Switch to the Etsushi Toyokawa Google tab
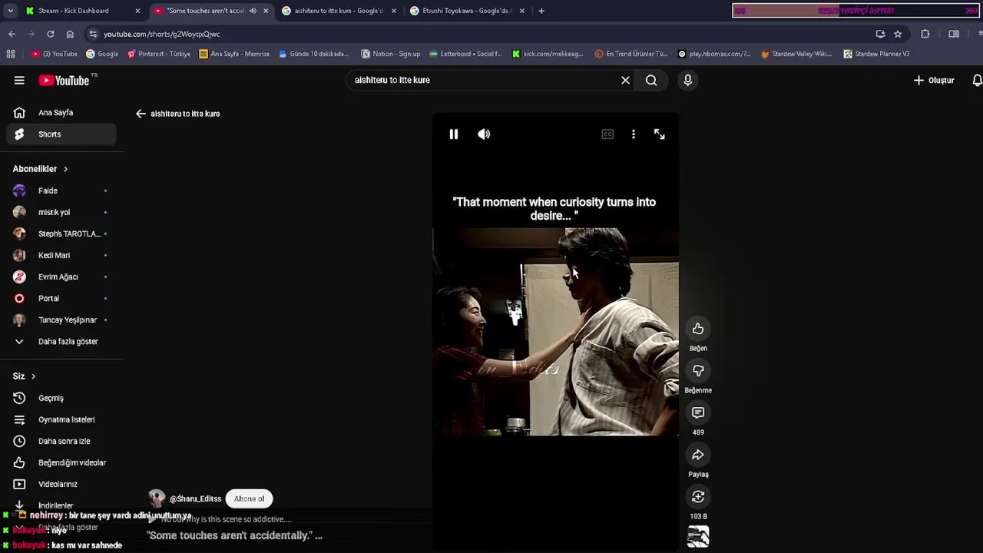The image size is (983, 553). [465, 11]
